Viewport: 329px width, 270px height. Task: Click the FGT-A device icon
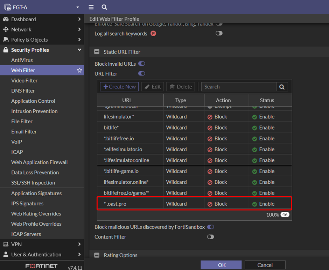[x=8, y=7]
